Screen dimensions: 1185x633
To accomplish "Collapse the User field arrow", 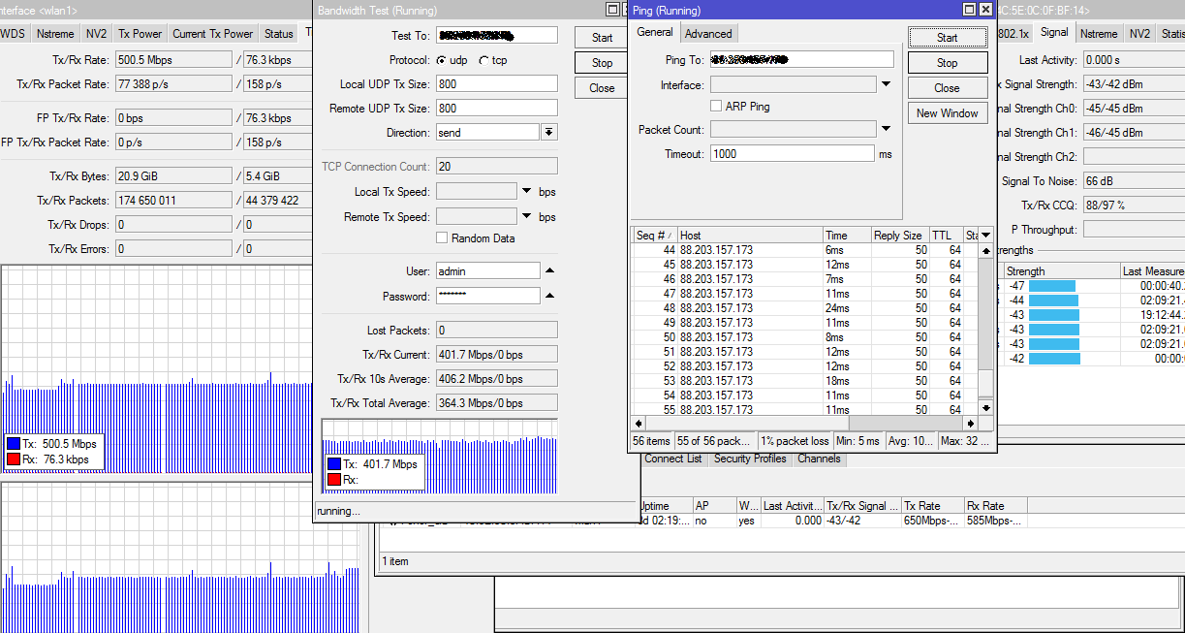I will (549, 270).
